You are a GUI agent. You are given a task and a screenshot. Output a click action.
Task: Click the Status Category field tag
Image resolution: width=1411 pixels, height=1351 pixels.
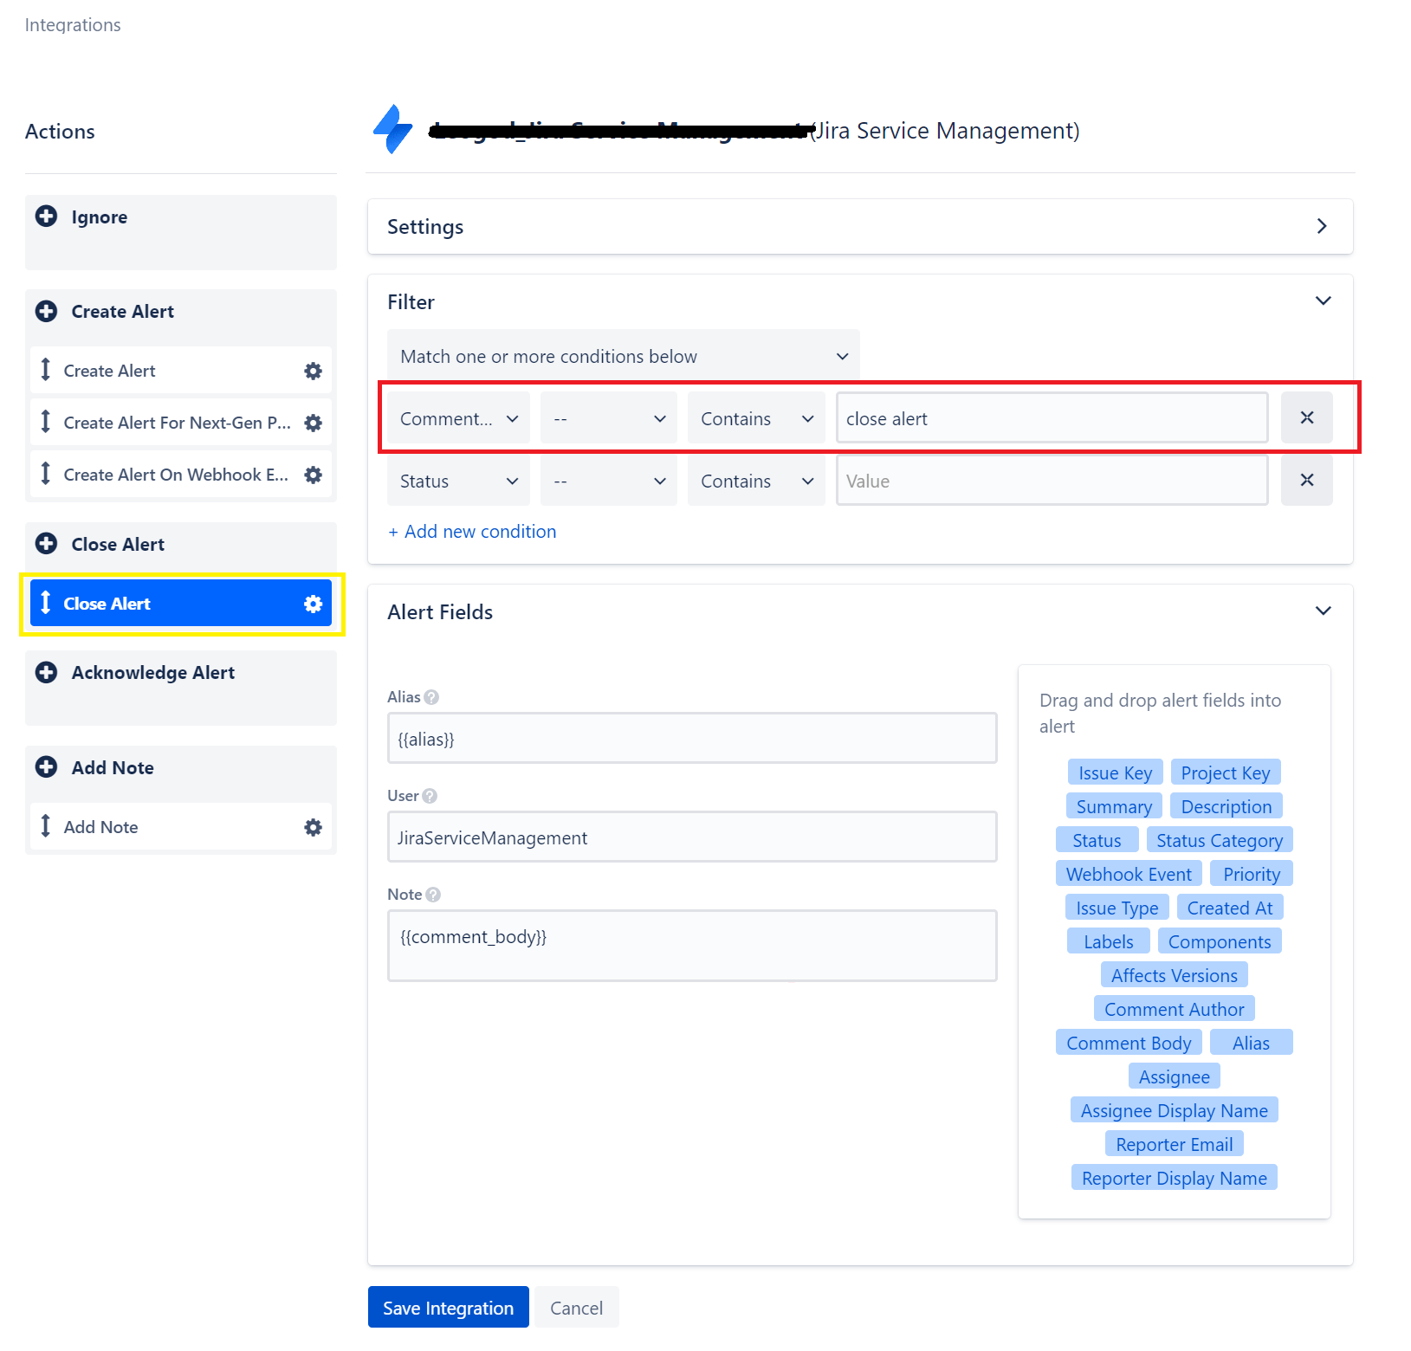(1220, 840)
